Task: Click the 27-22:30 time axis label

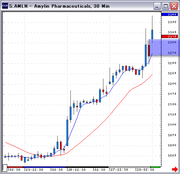Action: (x=119, y=170)
